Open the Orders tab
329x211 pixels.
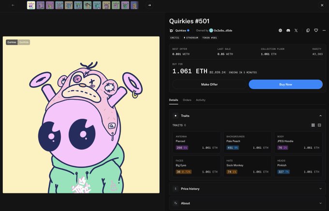point(187,100)
